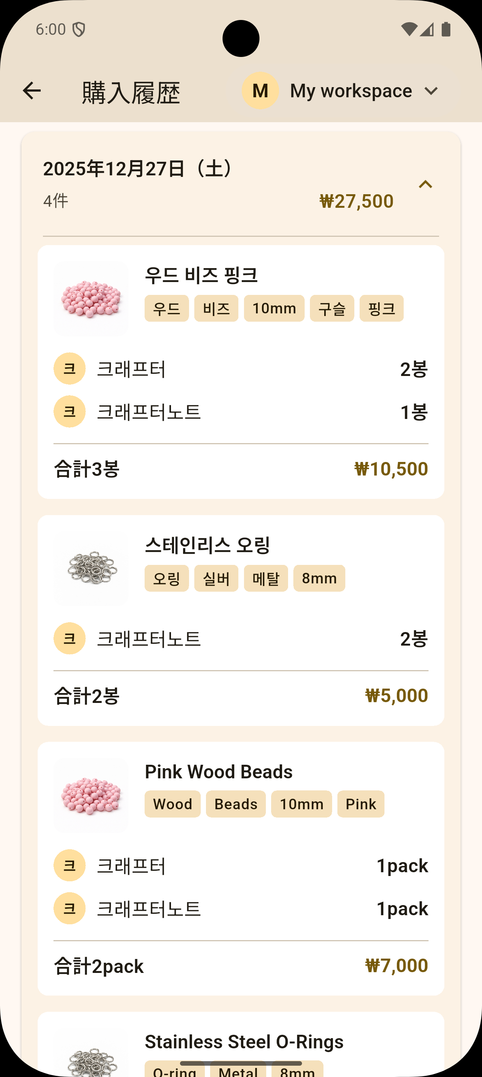Tap the ₩27,500 date total amount

tap(356, 201)
